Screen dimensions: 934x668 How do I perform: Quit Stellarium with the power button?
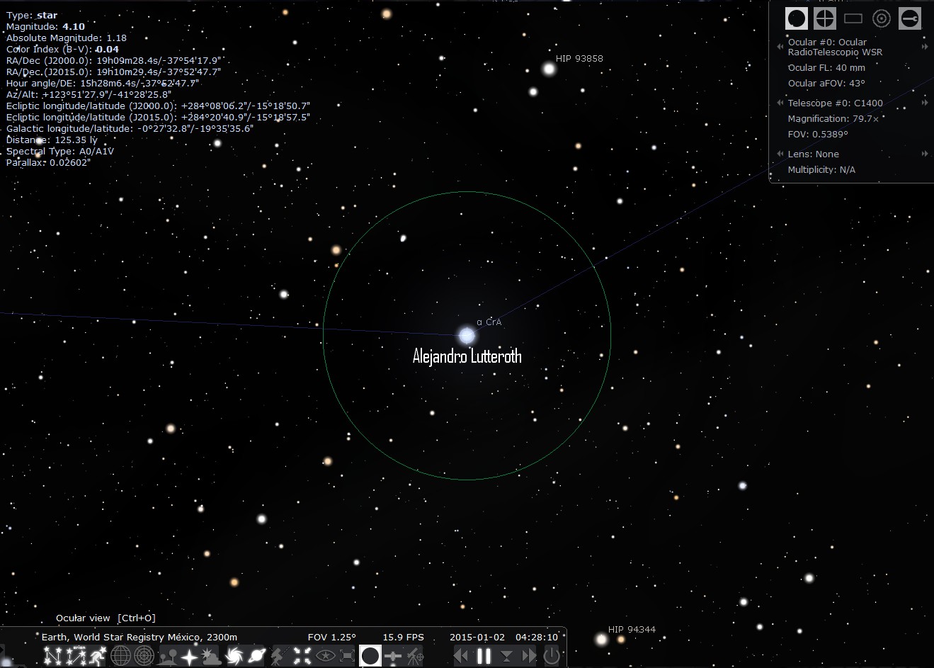[552, 656]
